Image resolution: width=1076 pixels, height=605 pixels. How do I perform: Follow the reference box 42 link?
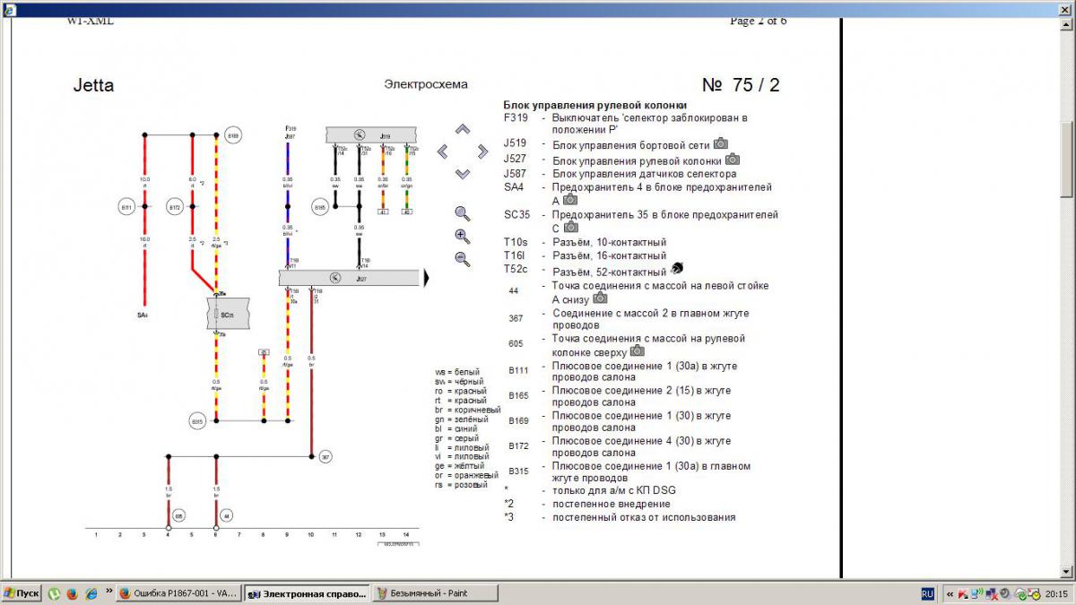[x=406, y=212]
